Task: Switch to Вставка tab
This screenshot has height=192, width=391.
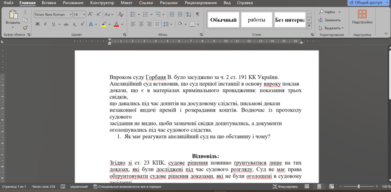Action: pyautogui.click(x=49, y=3)
